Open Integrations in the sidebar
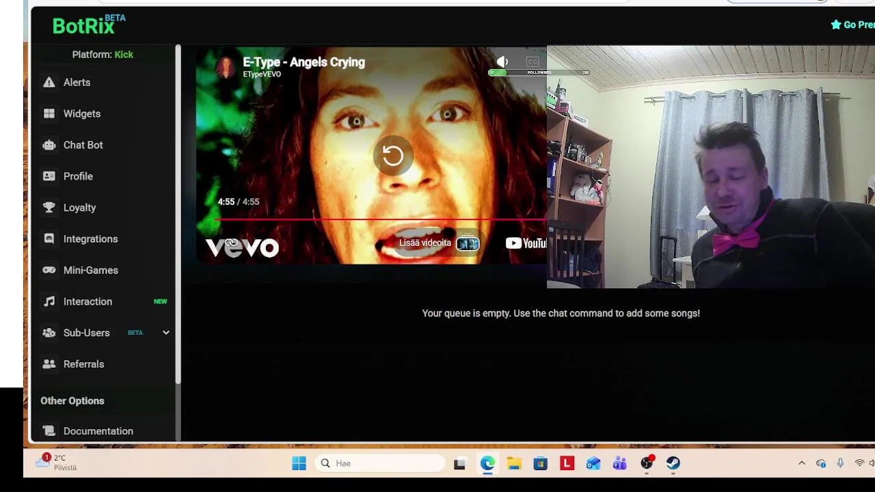 tap(90, 239)
